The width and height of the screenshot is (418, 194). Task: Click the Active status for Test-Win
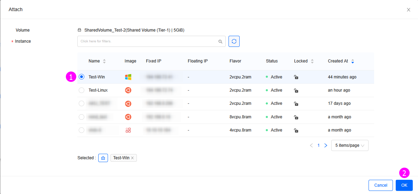[x=274, y=77]
